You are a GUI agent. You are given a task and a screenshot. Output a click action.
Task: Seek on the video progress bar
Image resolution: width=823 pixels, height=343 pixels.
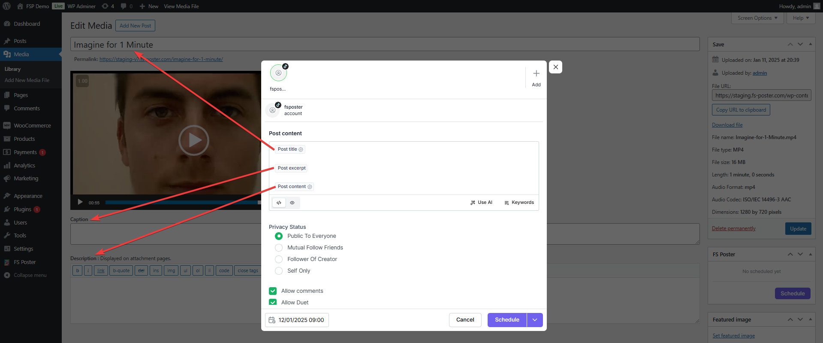tap(183, 202)
